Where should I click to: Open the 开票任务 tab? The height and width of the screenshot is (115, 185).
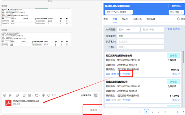tap(138, 19)
